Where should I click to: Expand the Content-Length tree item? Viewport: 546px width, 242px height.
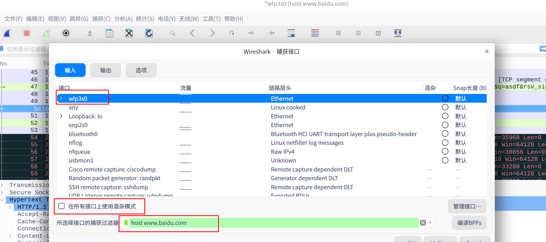10,236
